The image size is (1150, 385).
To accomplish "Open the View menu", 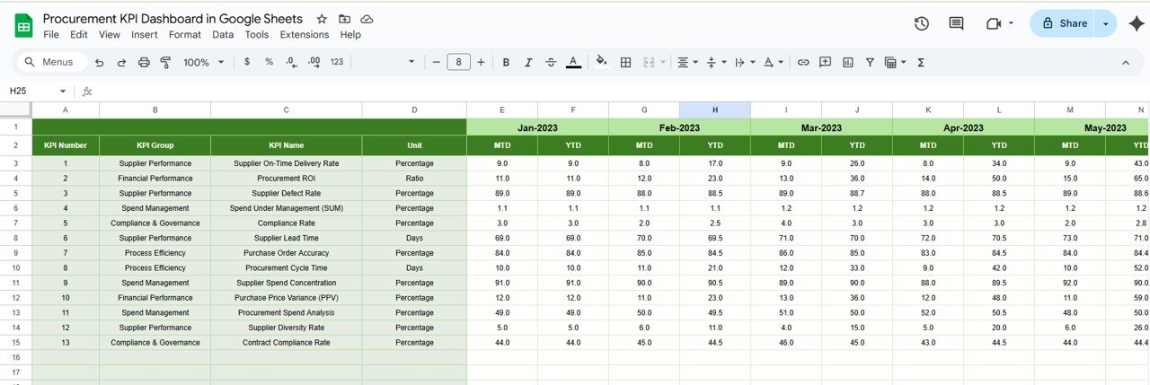I will click(x=110, y=35).
